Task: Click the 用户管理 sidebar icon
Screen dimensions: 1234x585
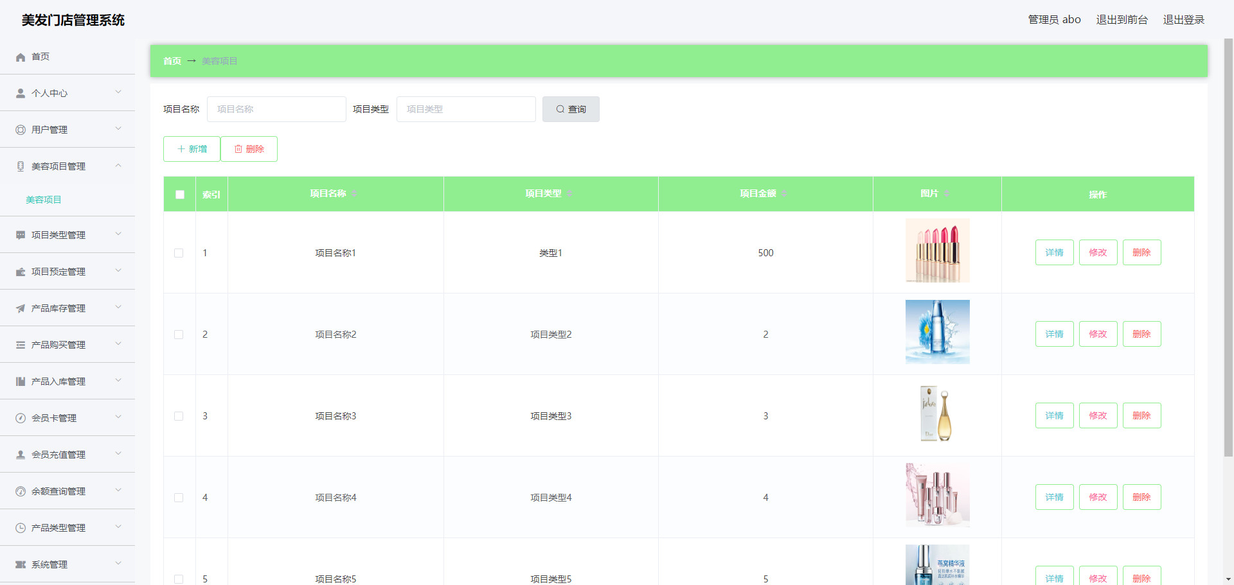Action: (x=21, y=130)
